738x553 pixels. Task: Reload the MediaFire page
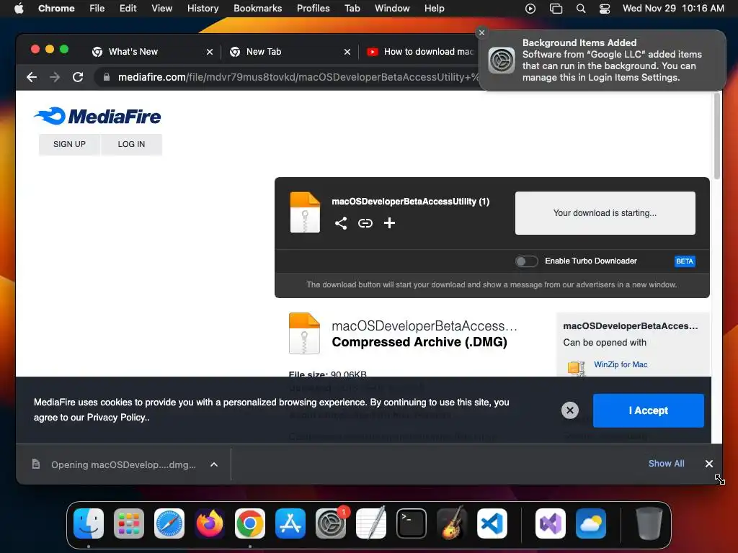coord(78,77)
